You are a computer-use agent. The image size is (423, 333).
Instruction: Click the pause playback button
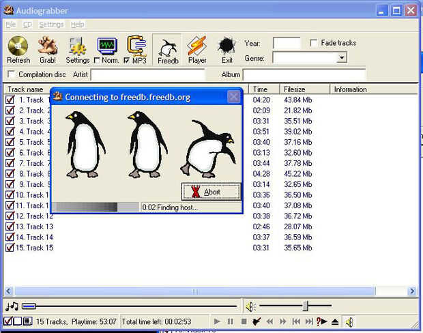230,321
